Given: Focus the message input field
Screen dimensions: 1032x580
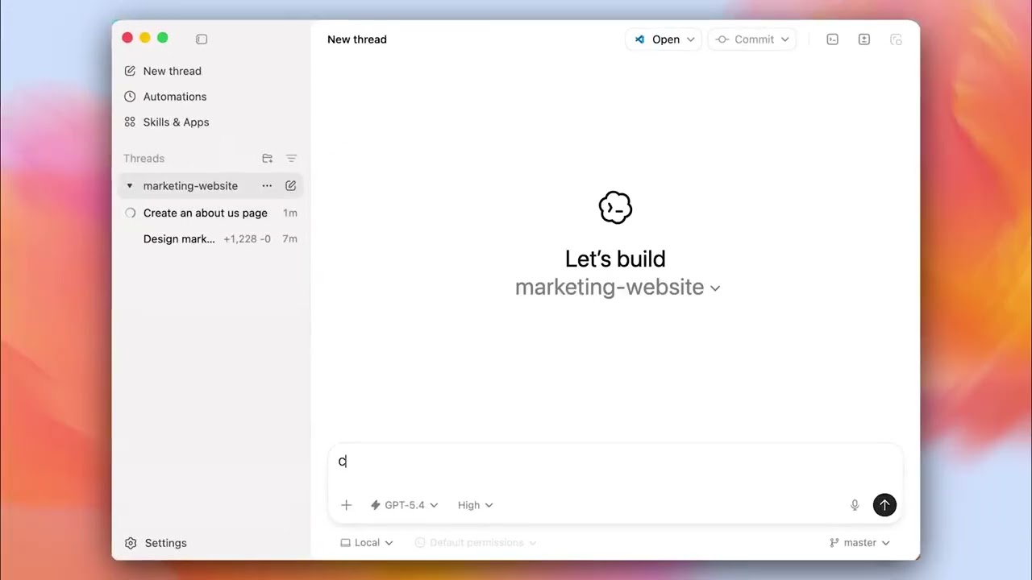Looking at the screenshot, I should pos(615,462).
